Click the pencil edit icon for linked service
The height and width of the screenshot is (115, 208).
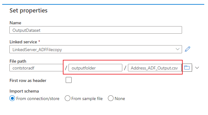pos(187,49)
